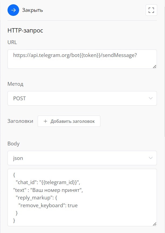The image size is (165, 233).
Task: Click the Body section label
Action: click(13, 144)
